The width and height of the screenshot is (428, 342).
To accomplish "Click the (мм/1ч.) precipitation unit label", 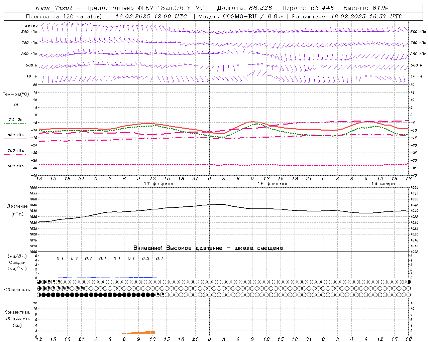I will (x=17, y=269).
